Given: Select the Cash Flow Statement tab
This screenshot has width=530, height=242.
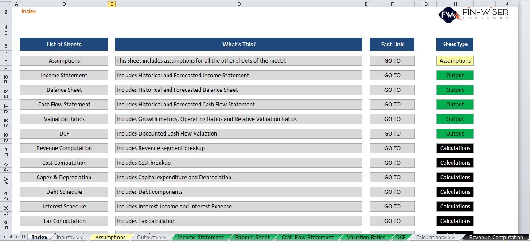Looking at the screenshot, I should (x=308, y=238).
